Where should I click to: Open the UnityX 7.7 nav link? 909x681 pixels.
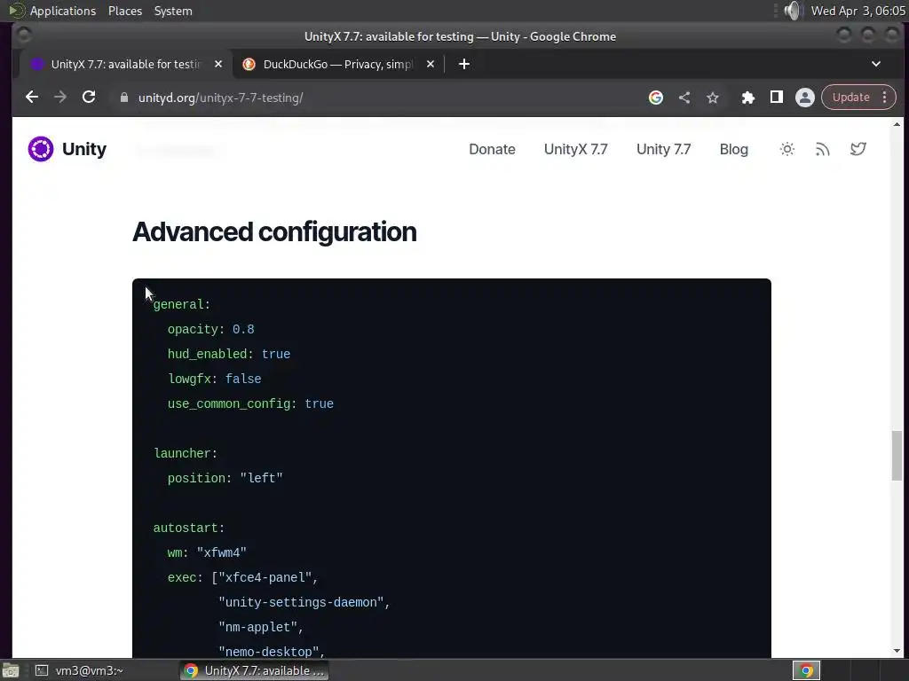click(x=575, y=149)
